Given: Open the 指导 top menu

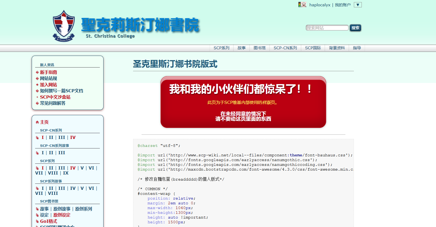Looking at the screenshot, I should click(x=357, y=48).
